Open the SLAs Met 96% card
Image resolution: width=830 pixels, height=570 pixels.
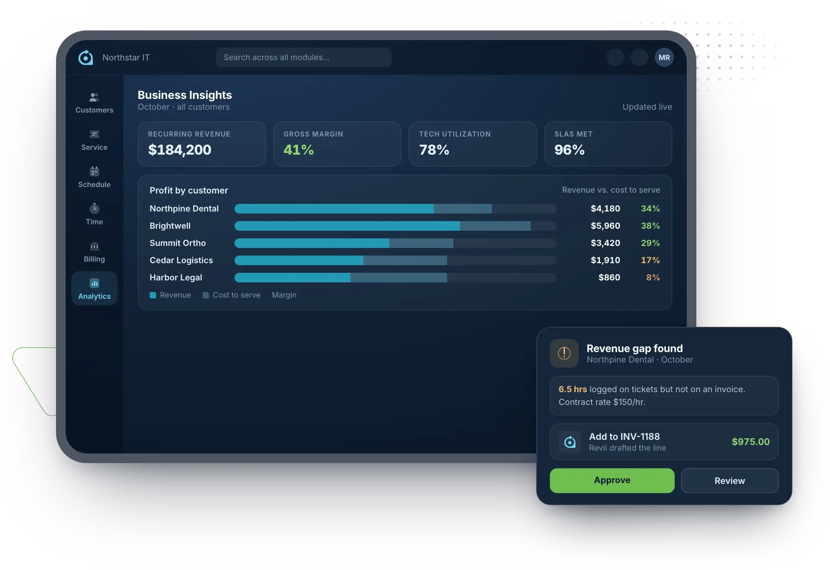pyautogui.click(x=608, y=144)
